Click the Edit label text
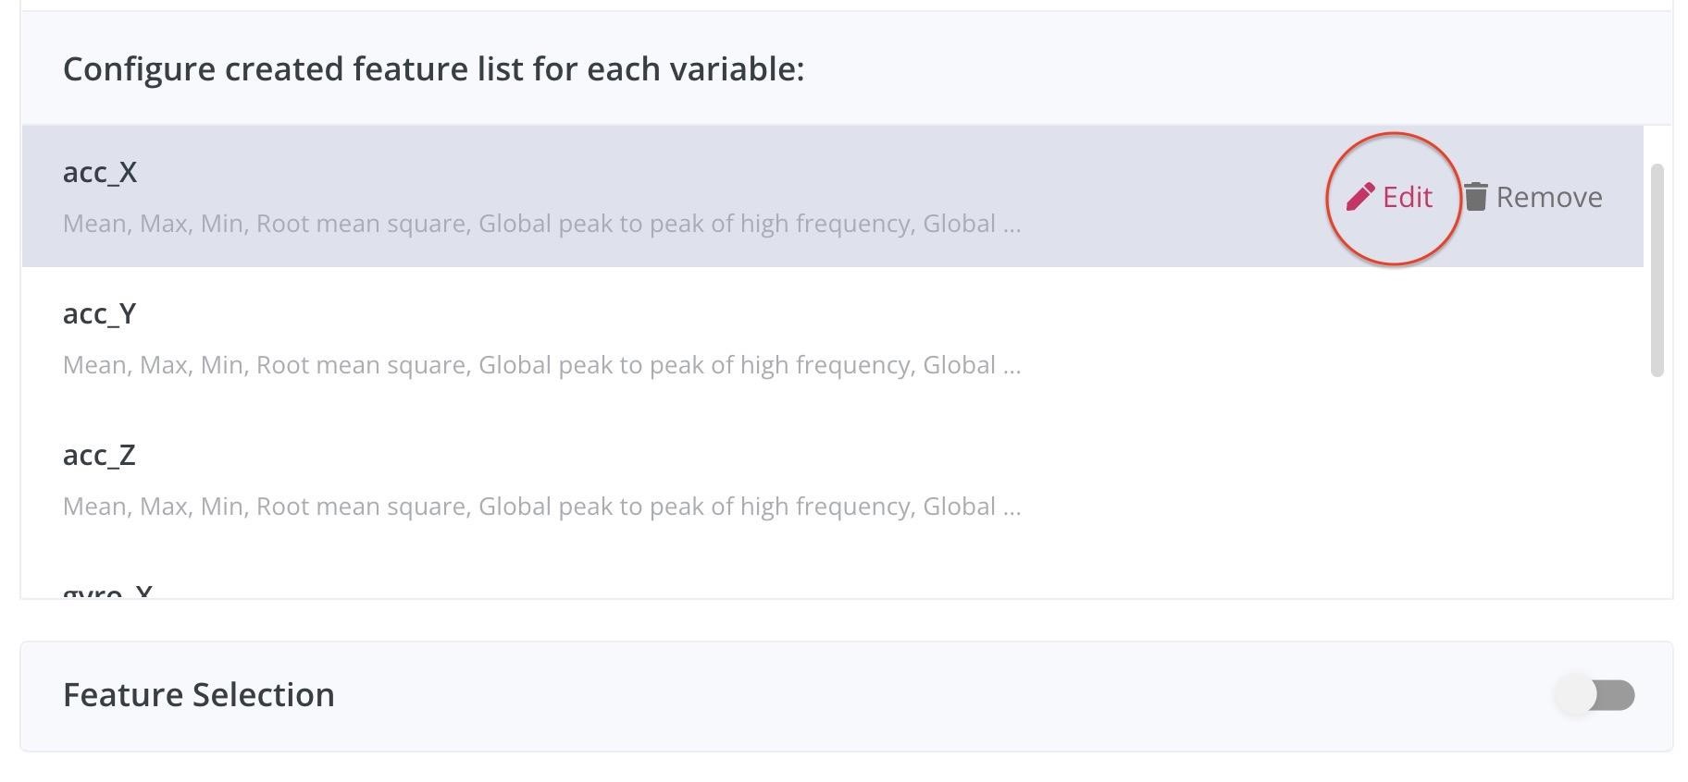 tap(1408, 197)
